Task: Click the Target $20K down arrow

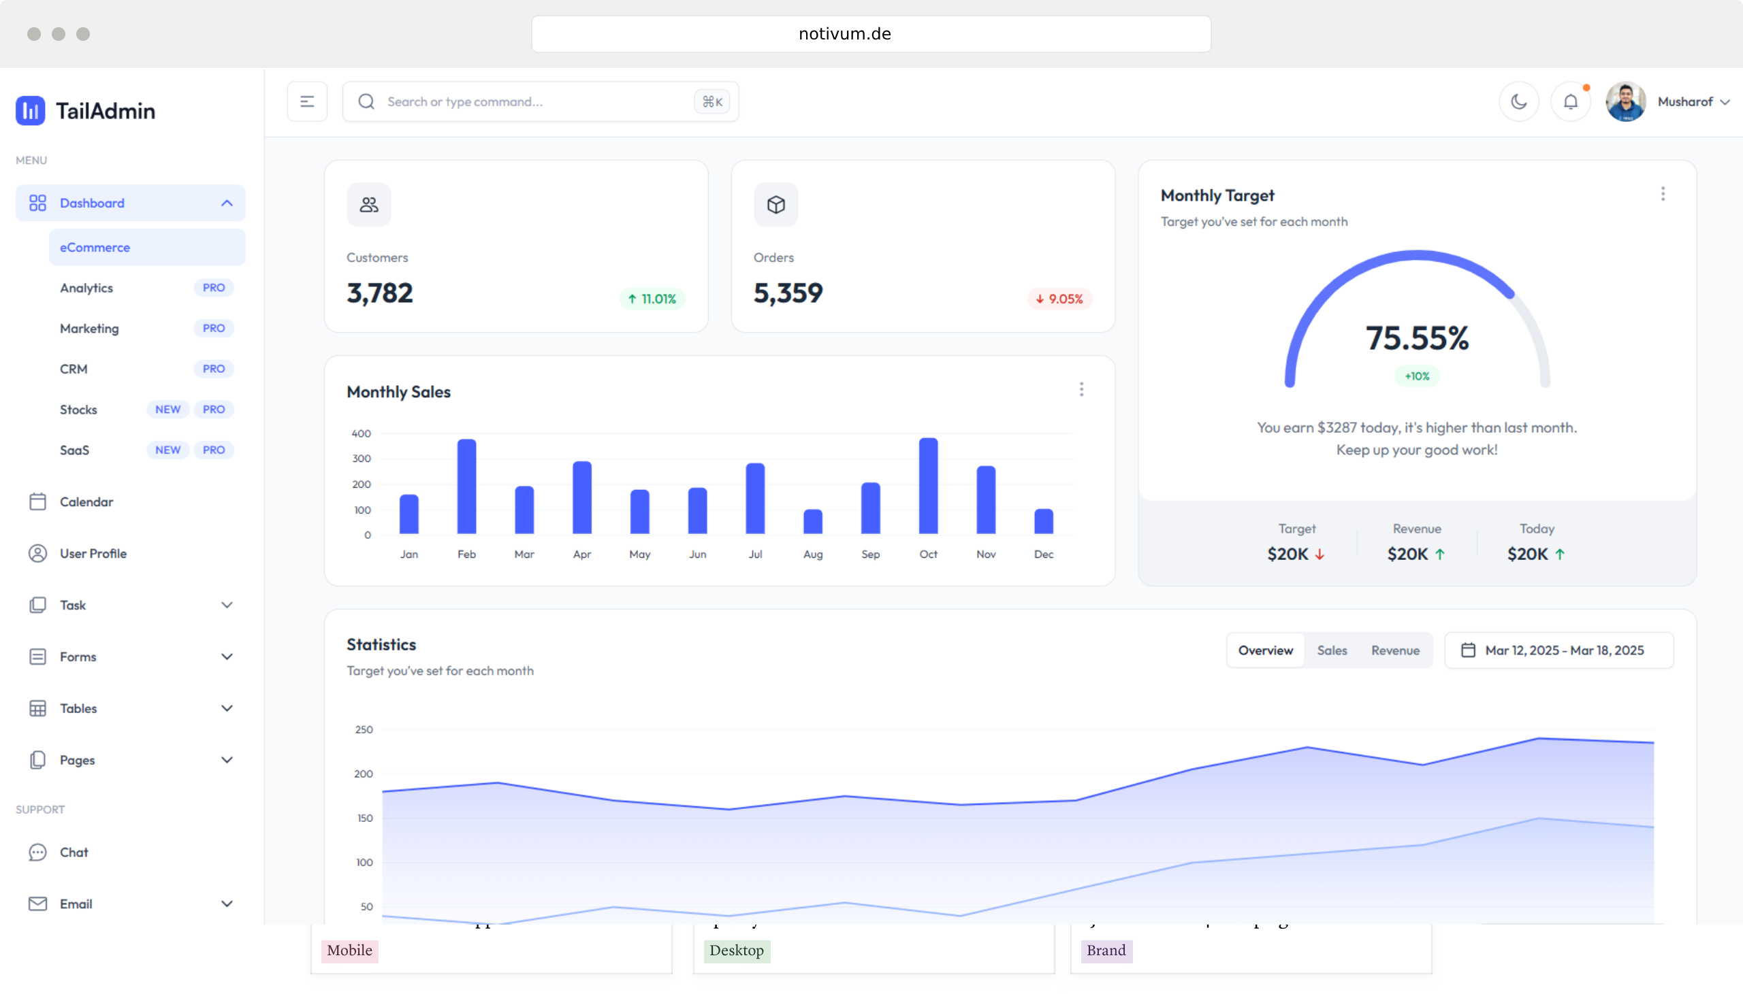Action: point(1320,554)
